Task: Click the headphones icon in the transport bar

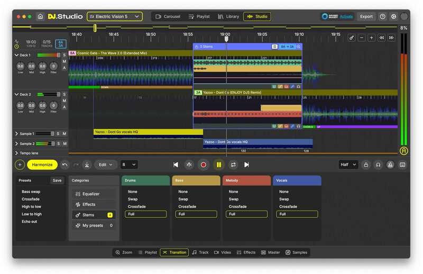Action: 378,165
